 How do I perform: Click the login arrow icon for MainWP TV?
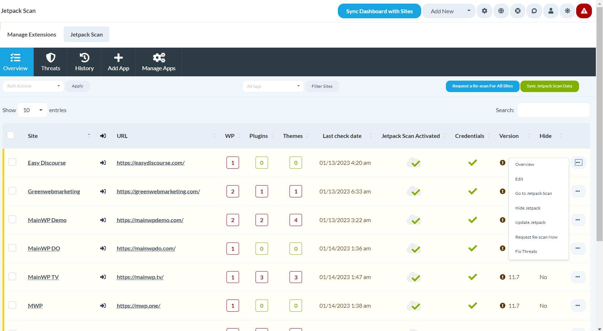point(103,277)
